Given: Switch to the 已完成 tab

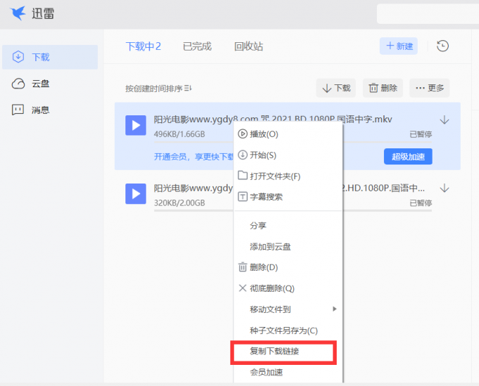Looking at the screenshot, I should click(197, 46).
